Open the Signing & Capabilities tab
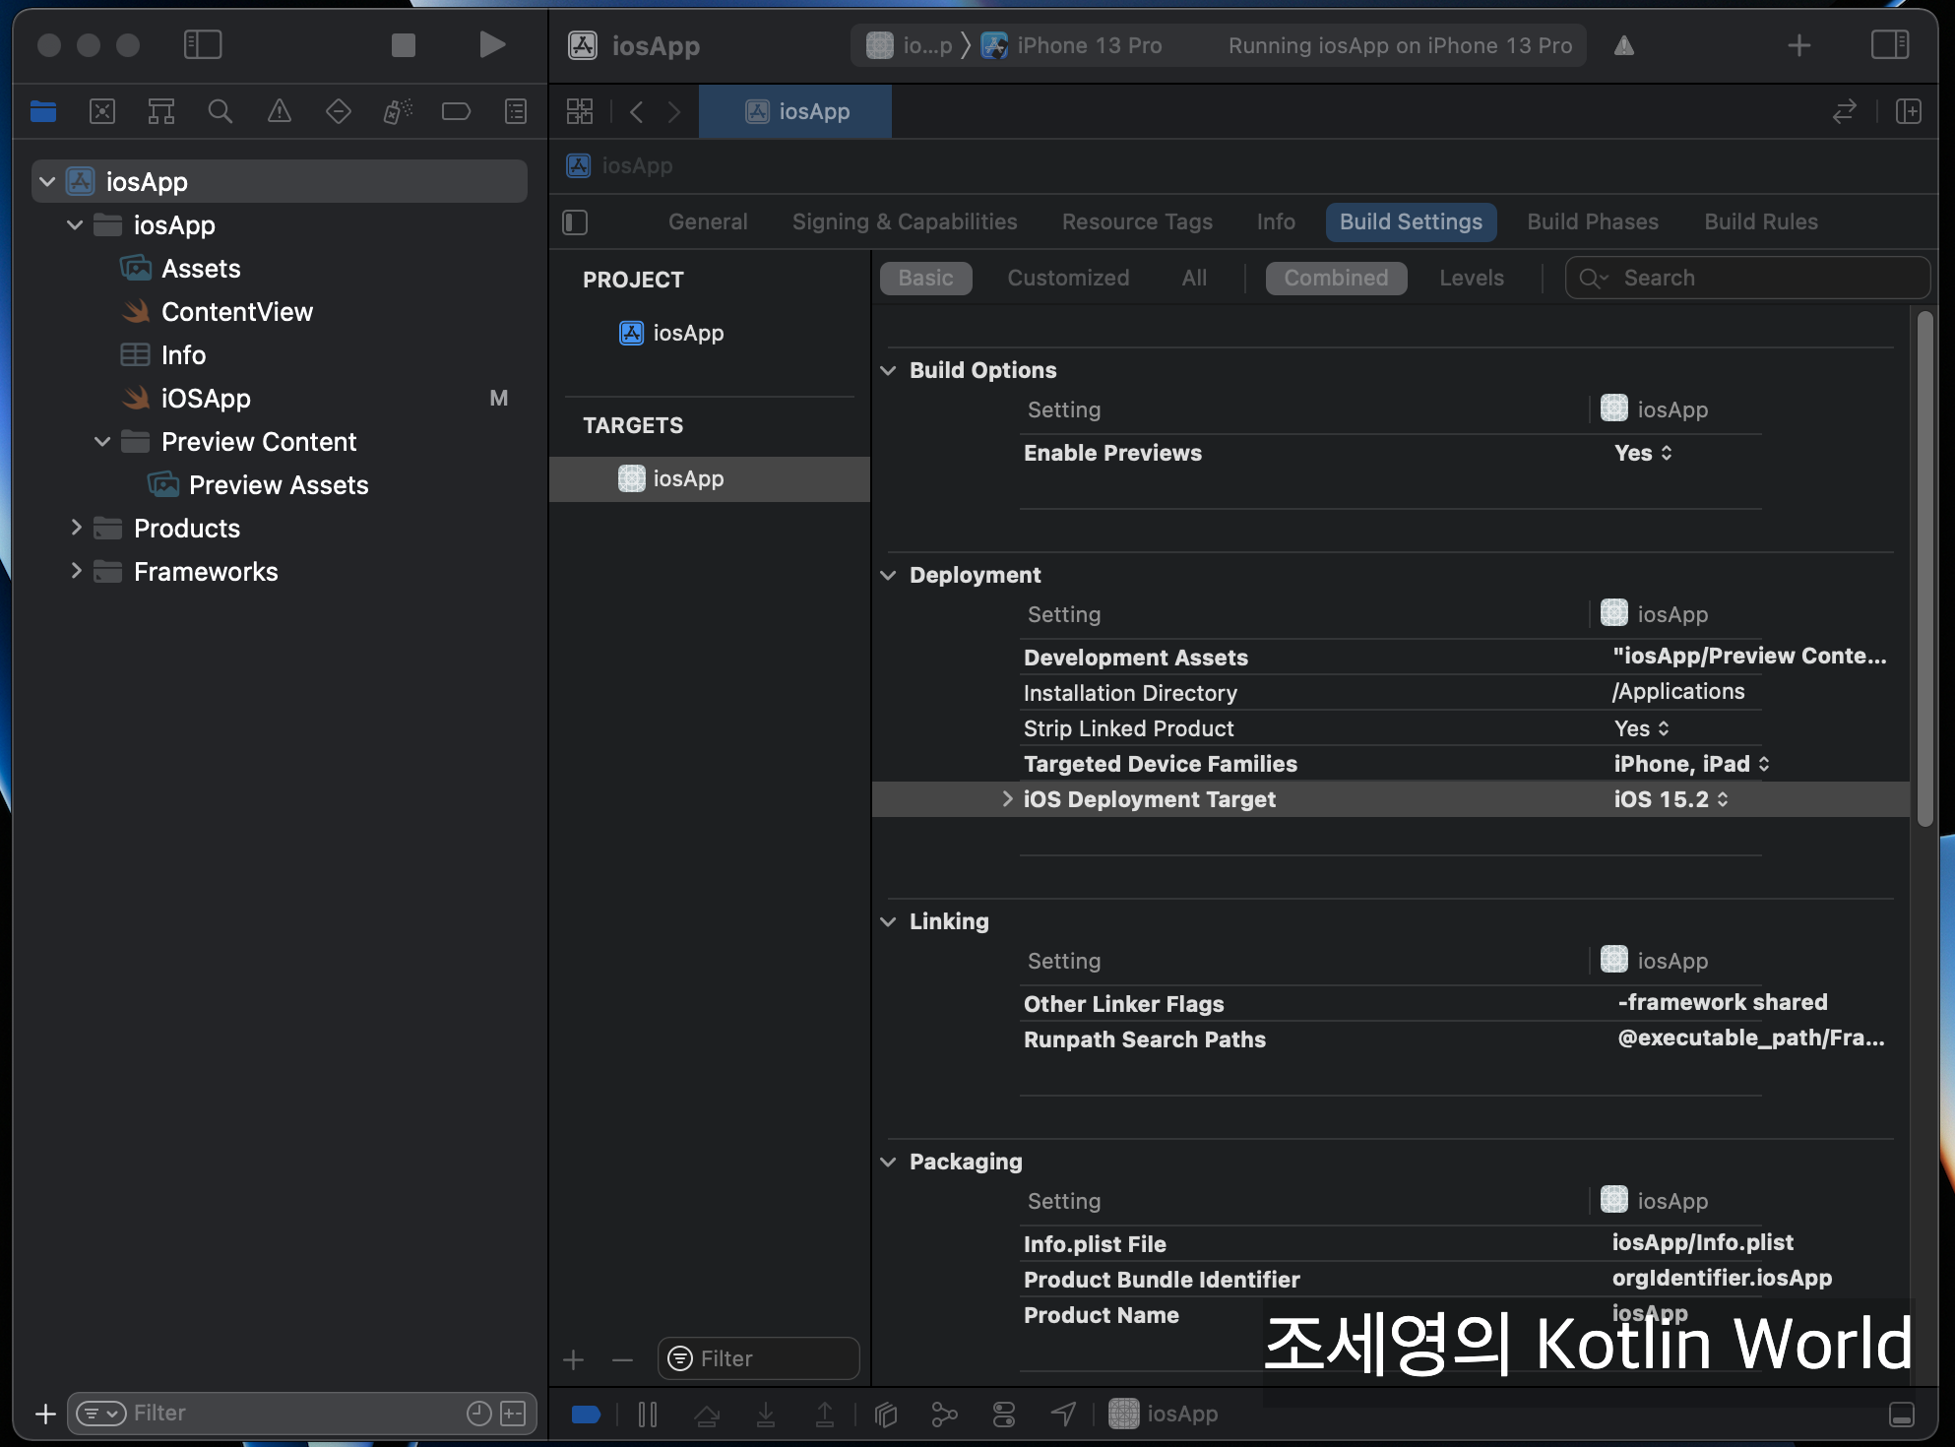1955x1447 pixels. (x=904, y=222)
